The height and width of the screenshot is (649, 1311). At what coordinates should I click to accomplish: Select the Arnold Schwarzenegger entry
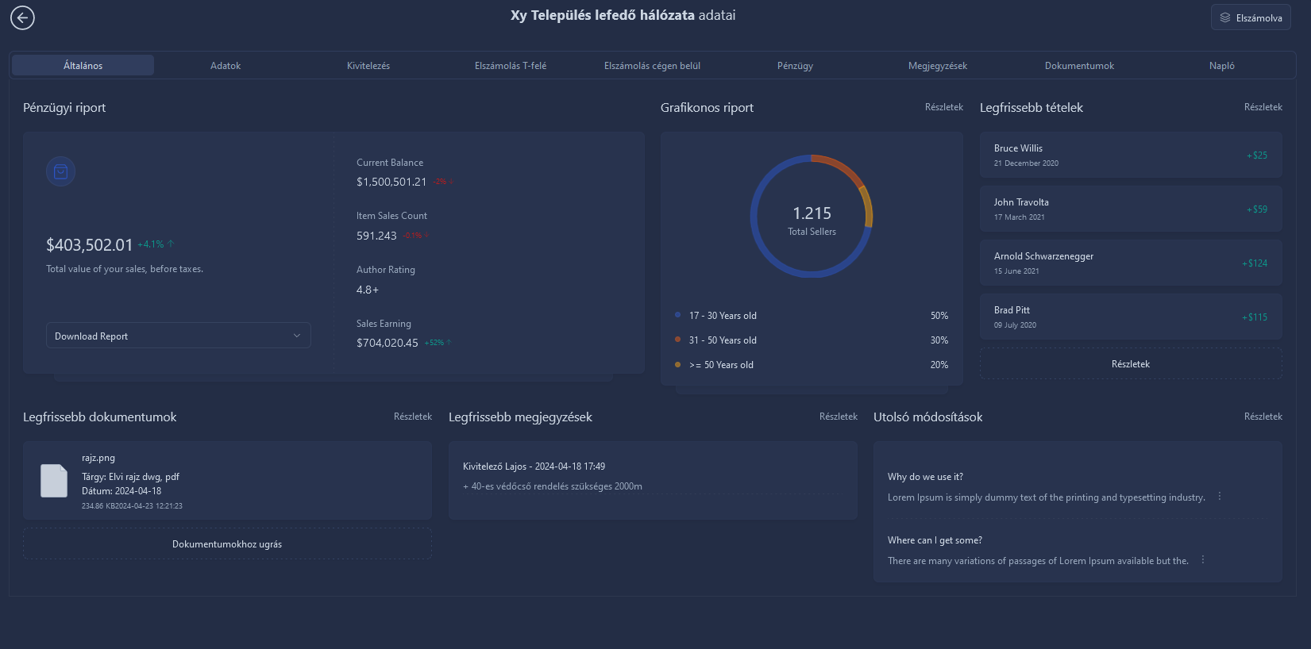pos(1131,263)
